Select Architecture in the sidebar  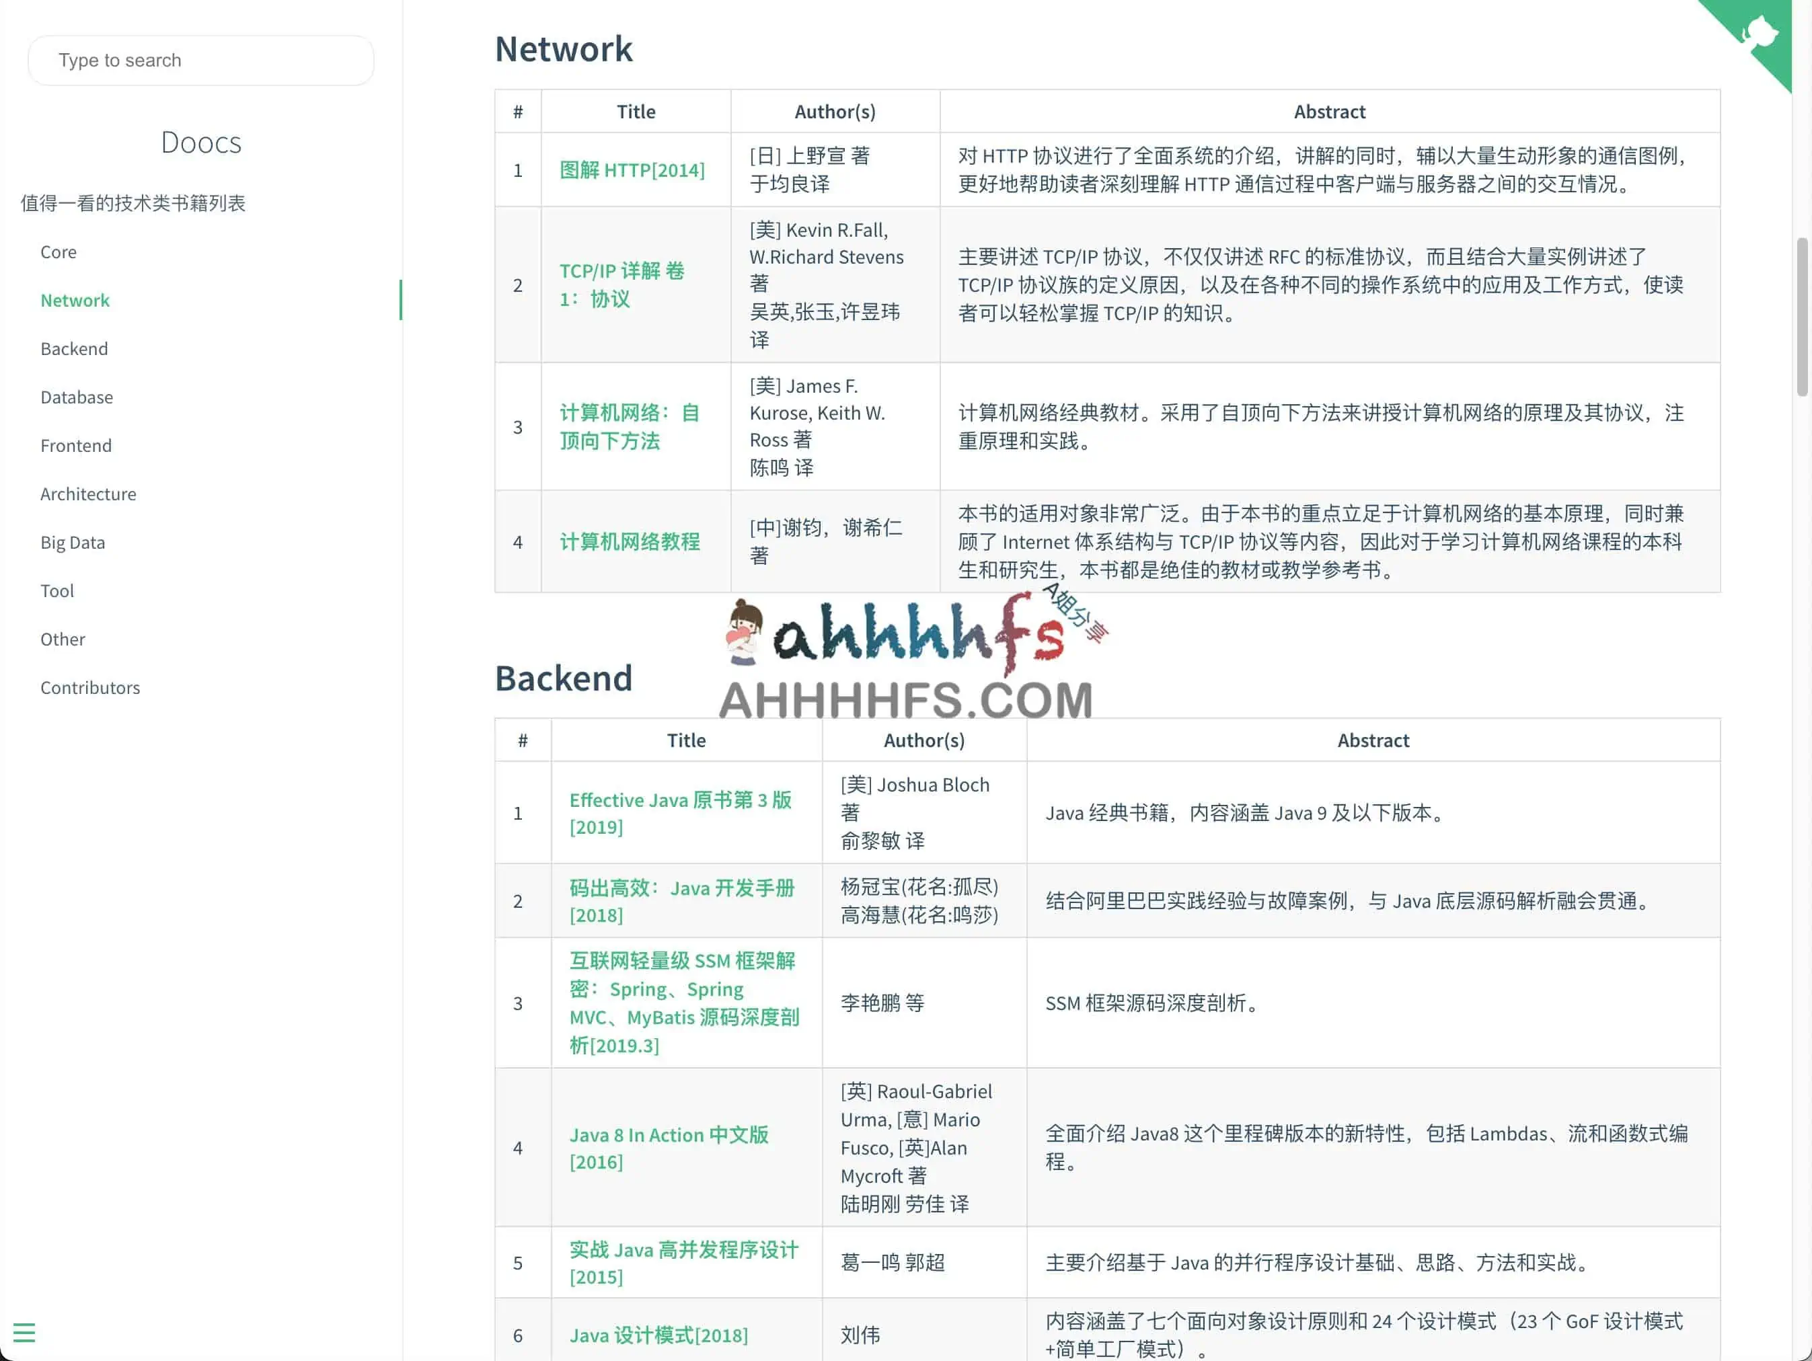point(87,493)
